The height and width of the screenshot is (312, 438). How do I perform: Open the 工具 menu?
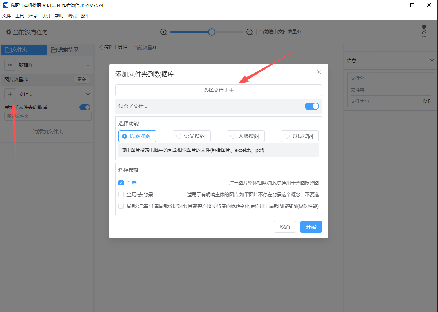(x=20, y=16)
